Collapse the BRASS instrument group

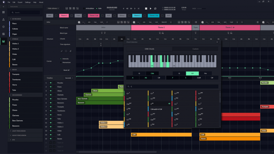click(11, 70)
